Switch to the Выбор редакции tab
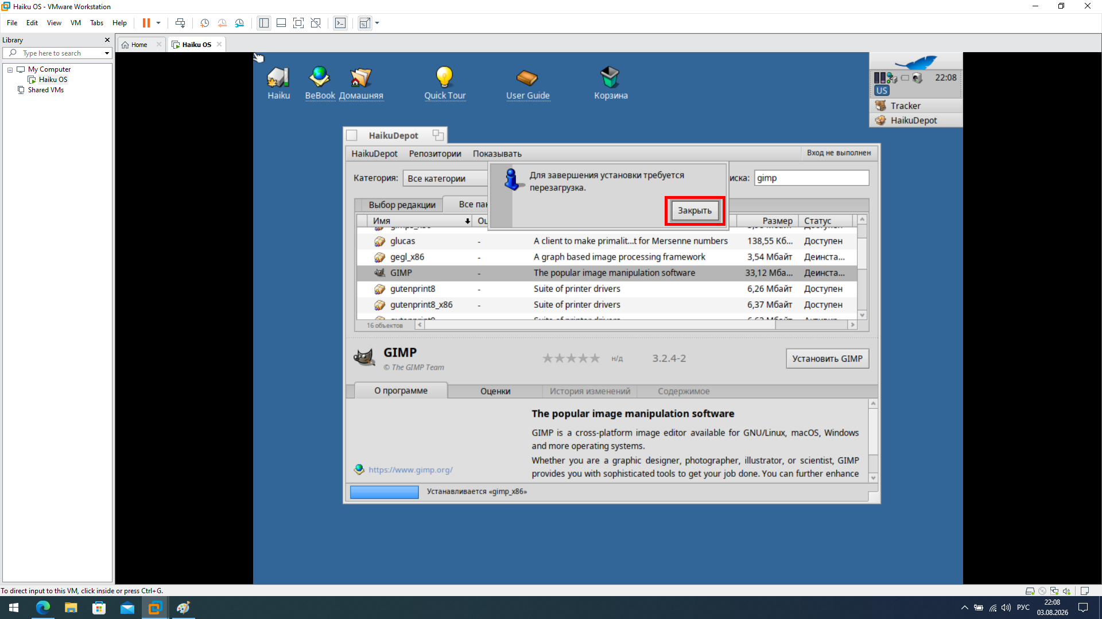 tap(402, 205)
